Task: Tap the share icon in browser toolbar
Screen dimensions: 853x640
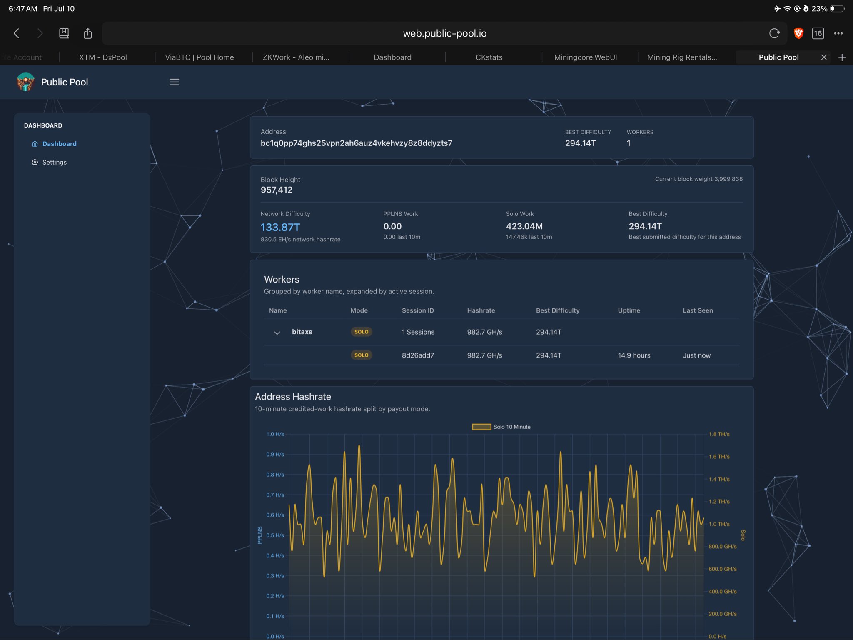Action: [87, 33]
